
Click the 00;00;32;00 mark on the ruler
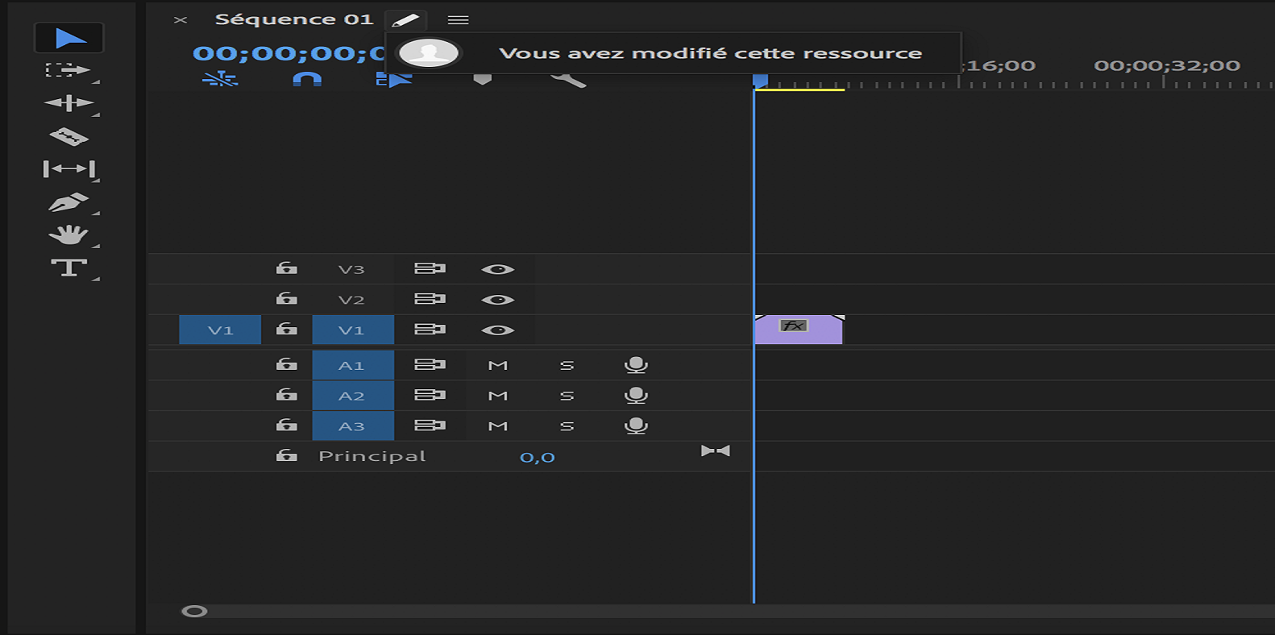point(1167,65)
